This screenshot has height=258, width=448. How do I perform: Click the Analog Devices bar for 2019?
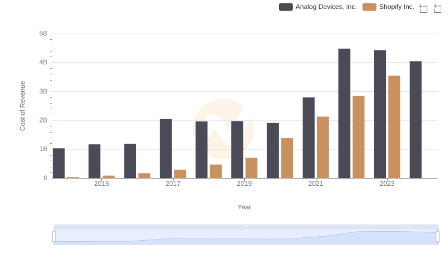click(237, 149)
